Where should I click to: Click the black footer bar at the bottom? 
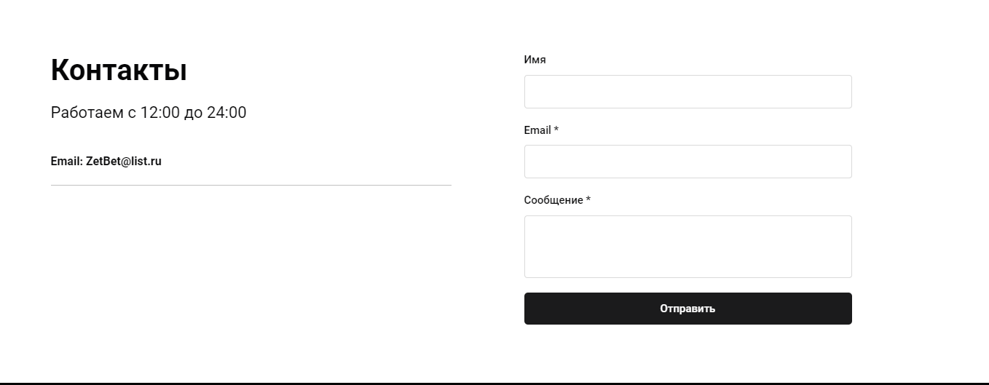[x=494, y=383]
